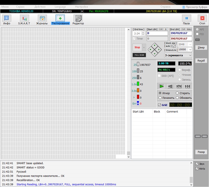Viewport: 209px width, 187px height.
Task: Select the Стереть radio option
Action: (x=177, y=93)
